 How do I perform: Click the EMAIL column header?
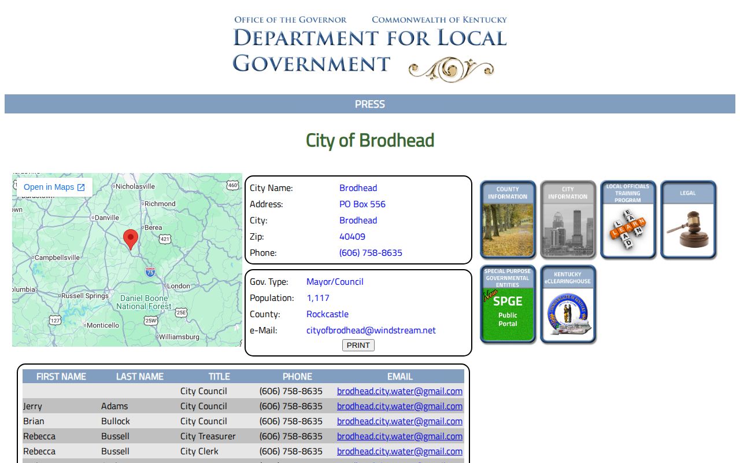point(400,376)
